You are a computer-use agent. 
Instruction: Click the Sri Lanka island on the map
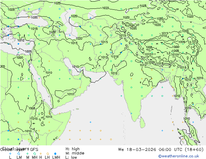click(143, 122)
